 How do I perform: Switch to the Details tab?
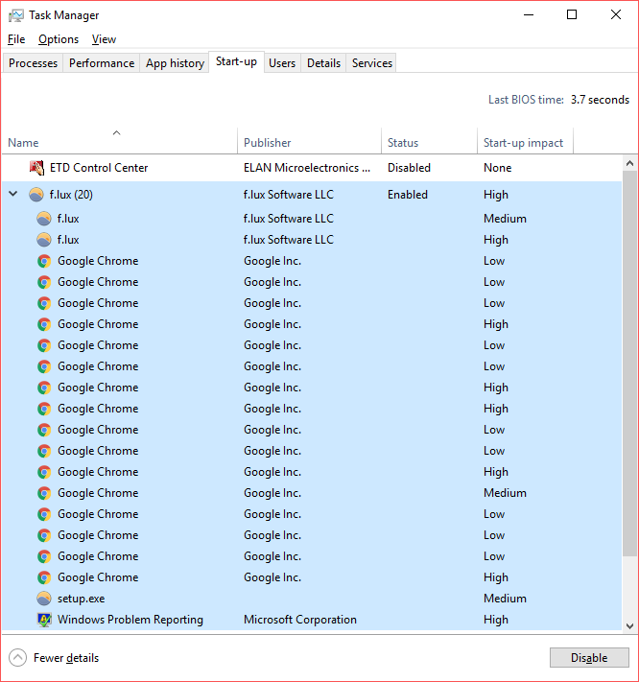pos(323,63)
